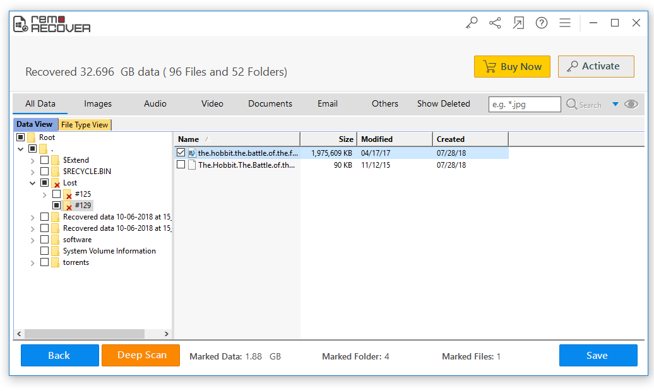
Task: Switch to the Documents tab
Action: (270, 104)
